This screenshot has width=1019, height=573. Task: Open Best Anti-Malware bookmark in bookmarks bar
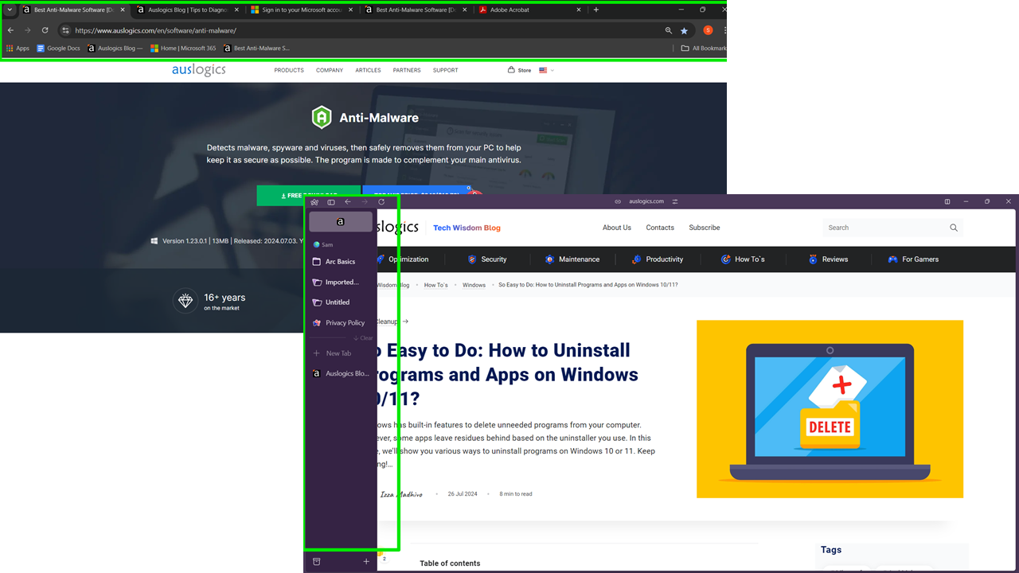pos(256,49)
